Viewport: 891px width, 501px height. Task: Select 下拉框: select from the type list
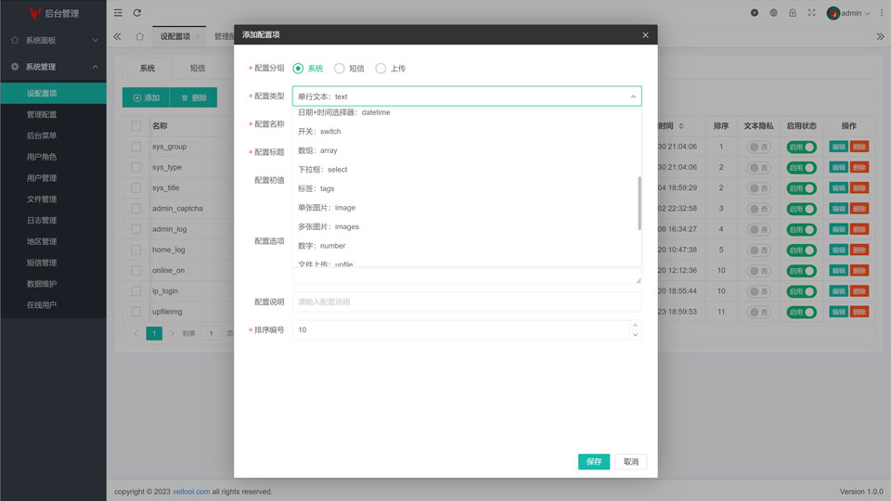(322, 170)
